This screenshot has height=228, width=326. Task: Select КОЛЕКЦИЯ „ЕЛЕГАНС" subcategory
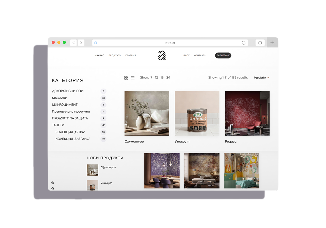[x=73, y=139]
